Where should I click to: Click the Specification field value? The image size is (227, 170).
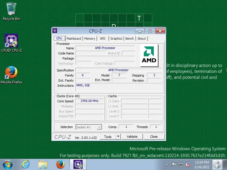point(119,70)
